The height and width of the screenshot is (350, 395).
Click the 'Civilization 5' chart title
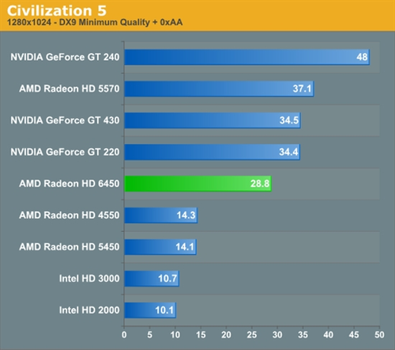pyautogui.click(x=57, y=11)
